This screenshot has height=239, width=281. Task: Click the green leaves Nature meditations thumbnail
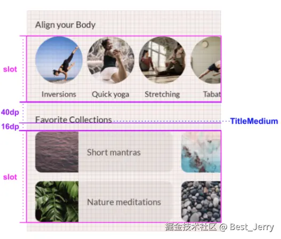coord(57,202)
